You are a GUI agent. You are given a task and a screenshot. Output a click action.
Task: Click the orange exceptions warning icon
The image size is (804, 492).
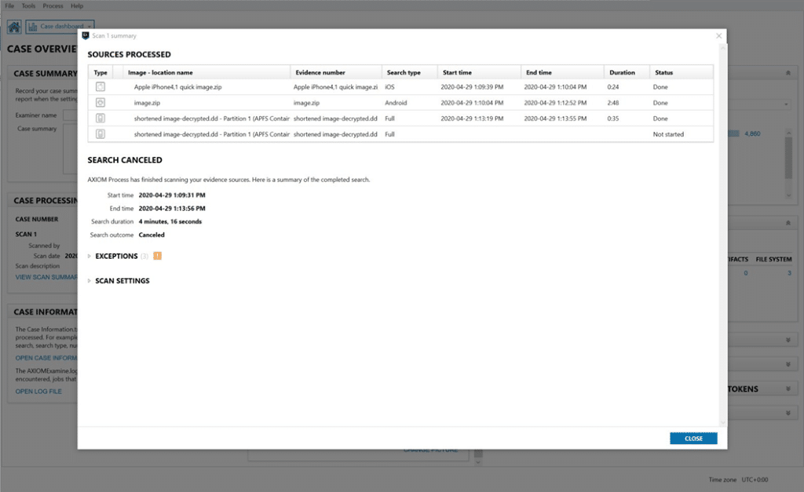point(157,256)
